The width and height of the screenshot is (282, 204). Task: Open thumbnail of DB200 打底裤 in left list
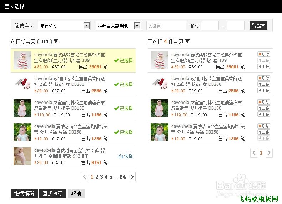[22, 84]
